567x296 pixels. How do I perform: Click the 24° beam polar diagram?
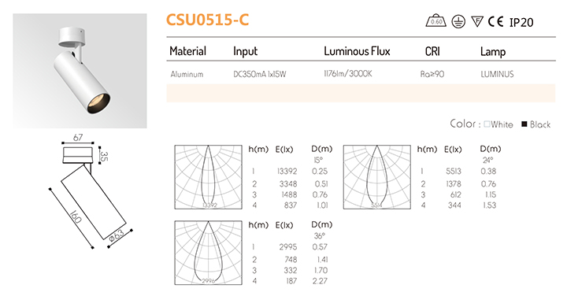tap(376, 177)
